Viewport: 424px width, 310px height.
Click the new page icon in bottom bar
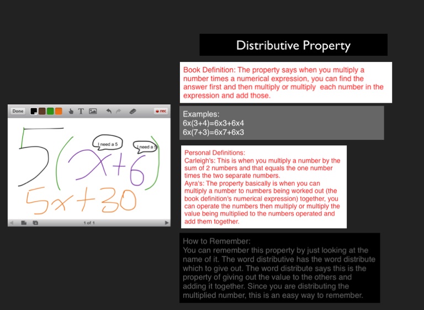coord(24,223)
